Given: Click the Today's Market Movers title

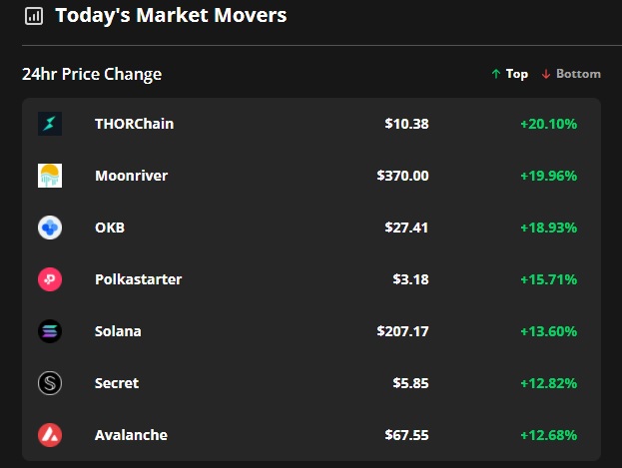Looking at the screenshot, I should click(171, 16).
